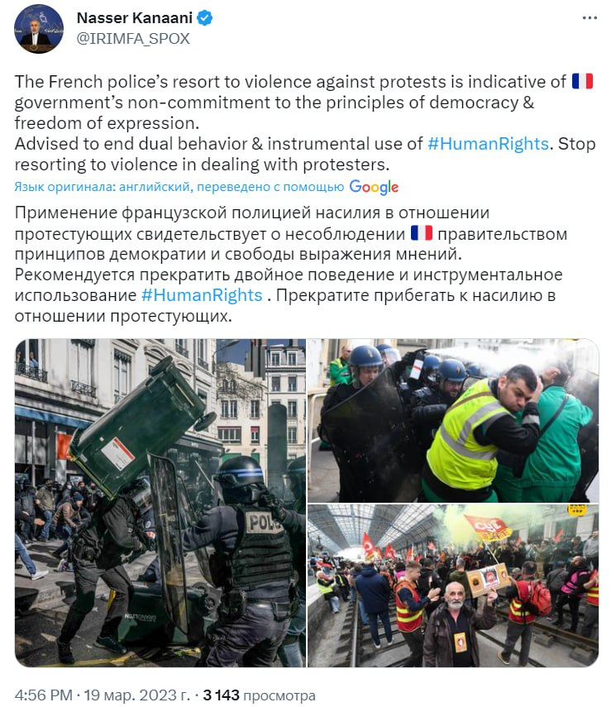Click the date 19 мар. 2023 г.
616x707 pixels.
click(x=137, y=695)
